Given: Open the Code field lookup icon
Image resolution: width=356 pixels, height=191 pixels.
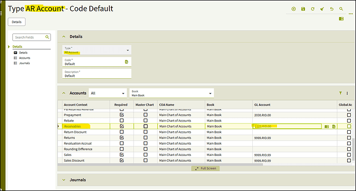Looking at the screenshot, I should [x=127, y=62].
